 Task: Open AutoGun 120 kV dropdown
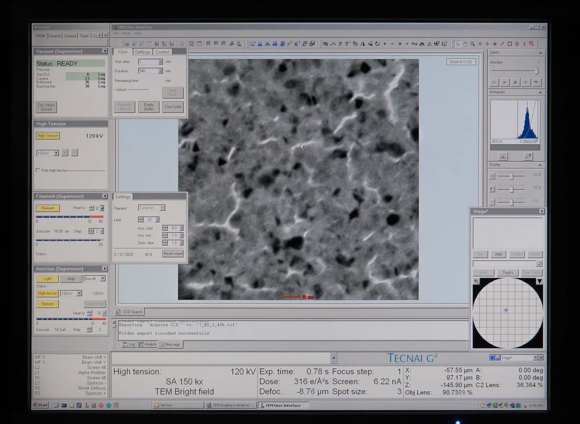coord(79,293)
